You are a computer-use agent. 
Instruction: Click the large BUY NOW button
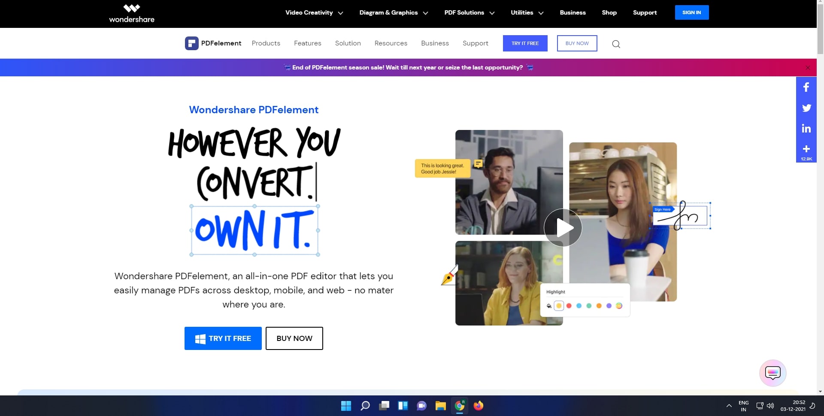pos(294,338)
